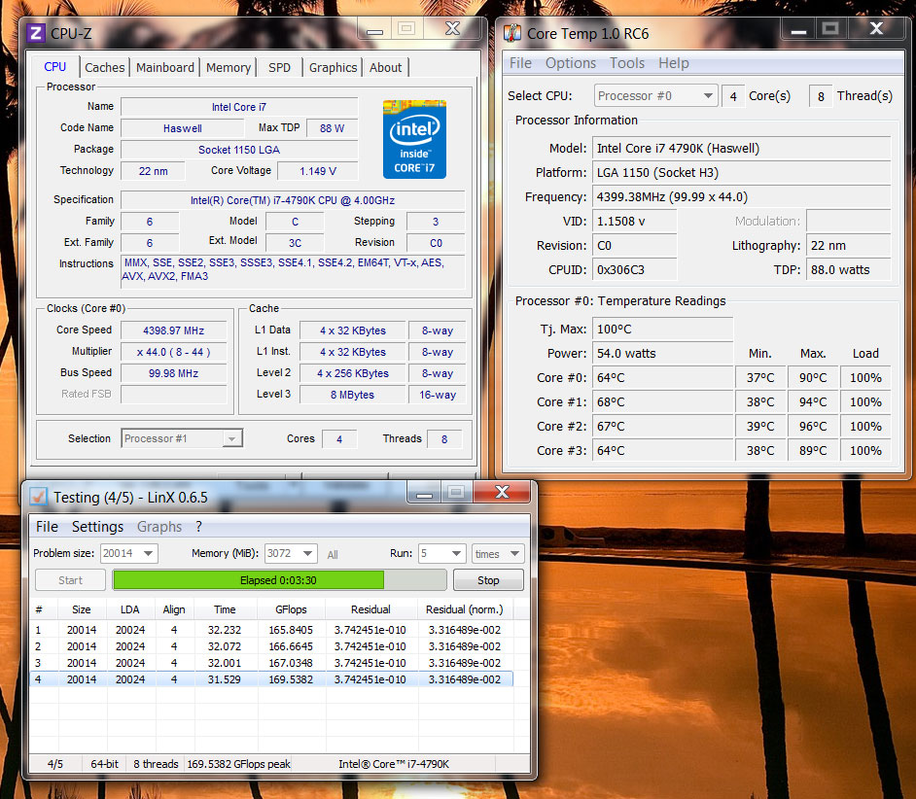
Task: Open the question mark menu in LinX
Action: [198, 527]
